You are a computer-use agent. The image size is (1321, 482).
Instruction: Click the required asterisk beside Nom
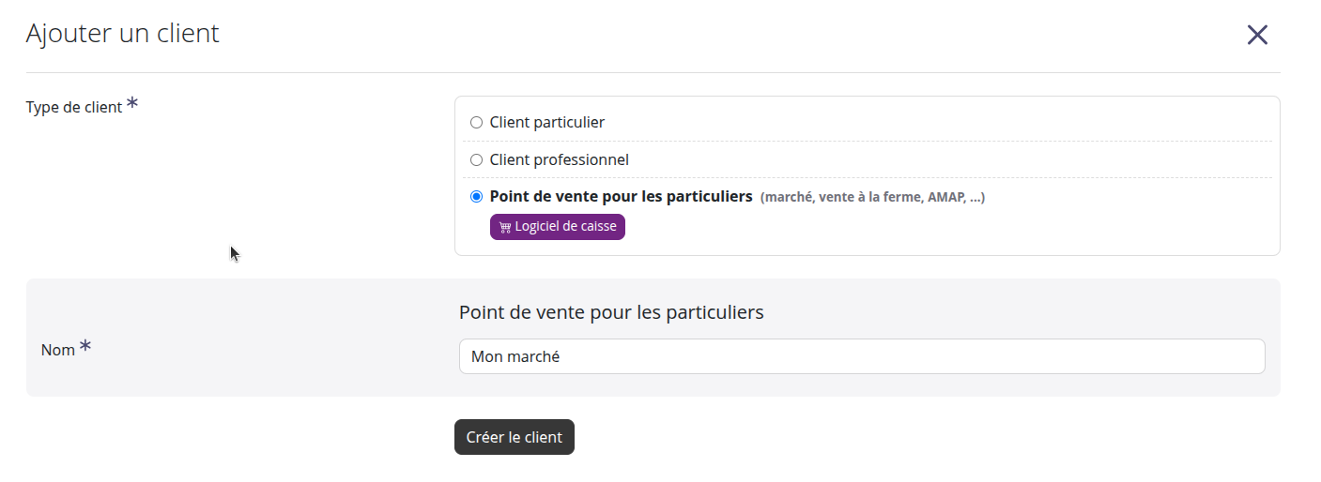pyautogui.click(x=85, y=346)
